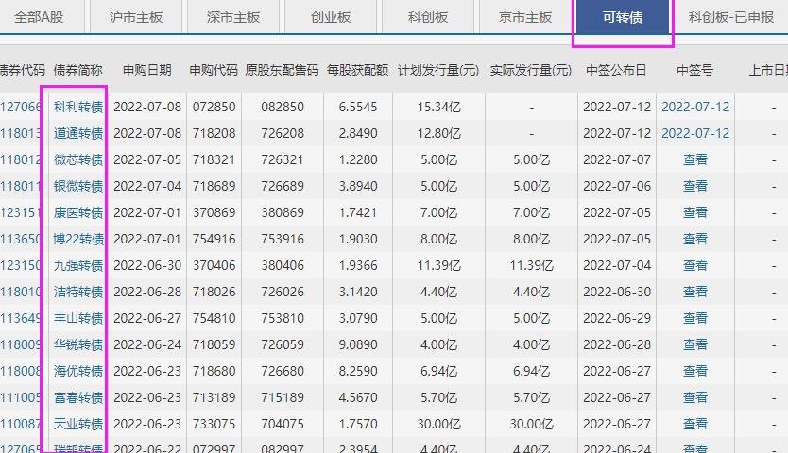Click 查看 in the 微芯转债 row
Image resolution: width=788 pixels, height=453 pixels.
(x=695, y=159)
